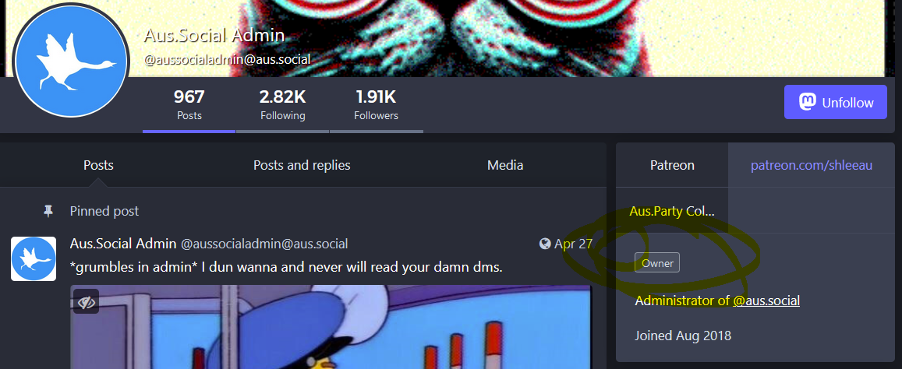Click the pin icon beside Pinned post
Viewport: 902px width, 369px height.
click(x=48, y=212)
